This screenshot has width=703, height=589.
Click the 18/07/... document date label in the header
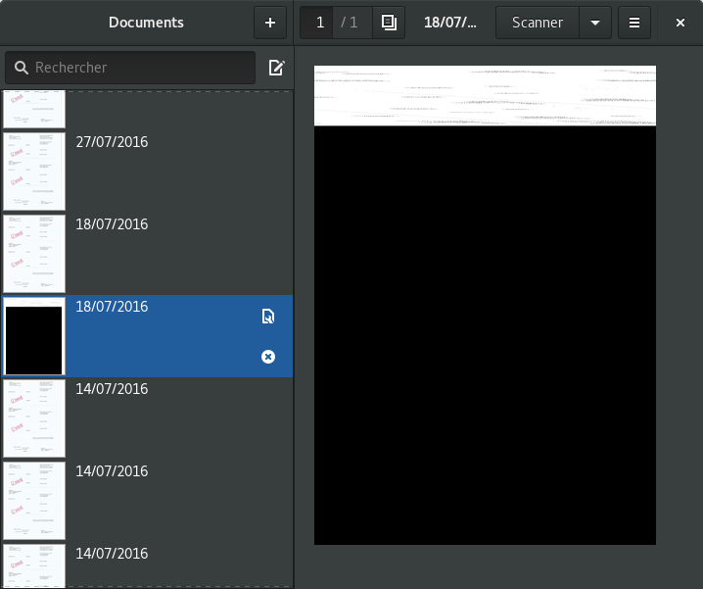coord(450,23)
